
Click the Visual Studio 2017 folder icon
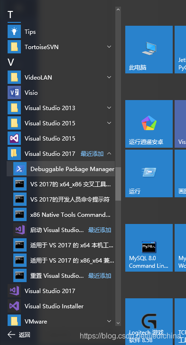14,153
